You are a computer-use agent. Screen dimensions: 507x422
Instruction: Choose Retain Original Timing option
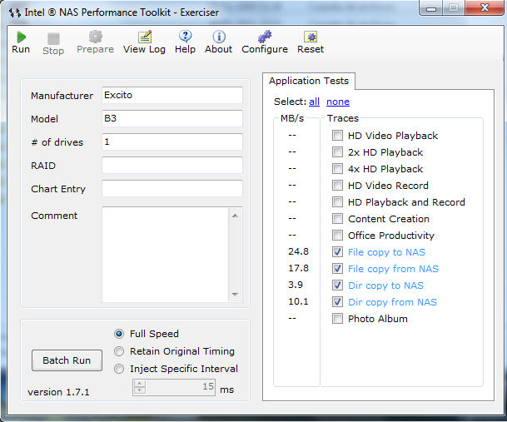pos(119,351)
